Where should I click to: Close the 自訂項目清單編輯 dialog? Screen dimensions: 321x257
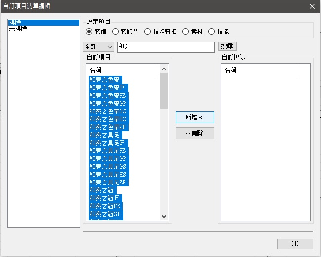[x=312, y=6]
